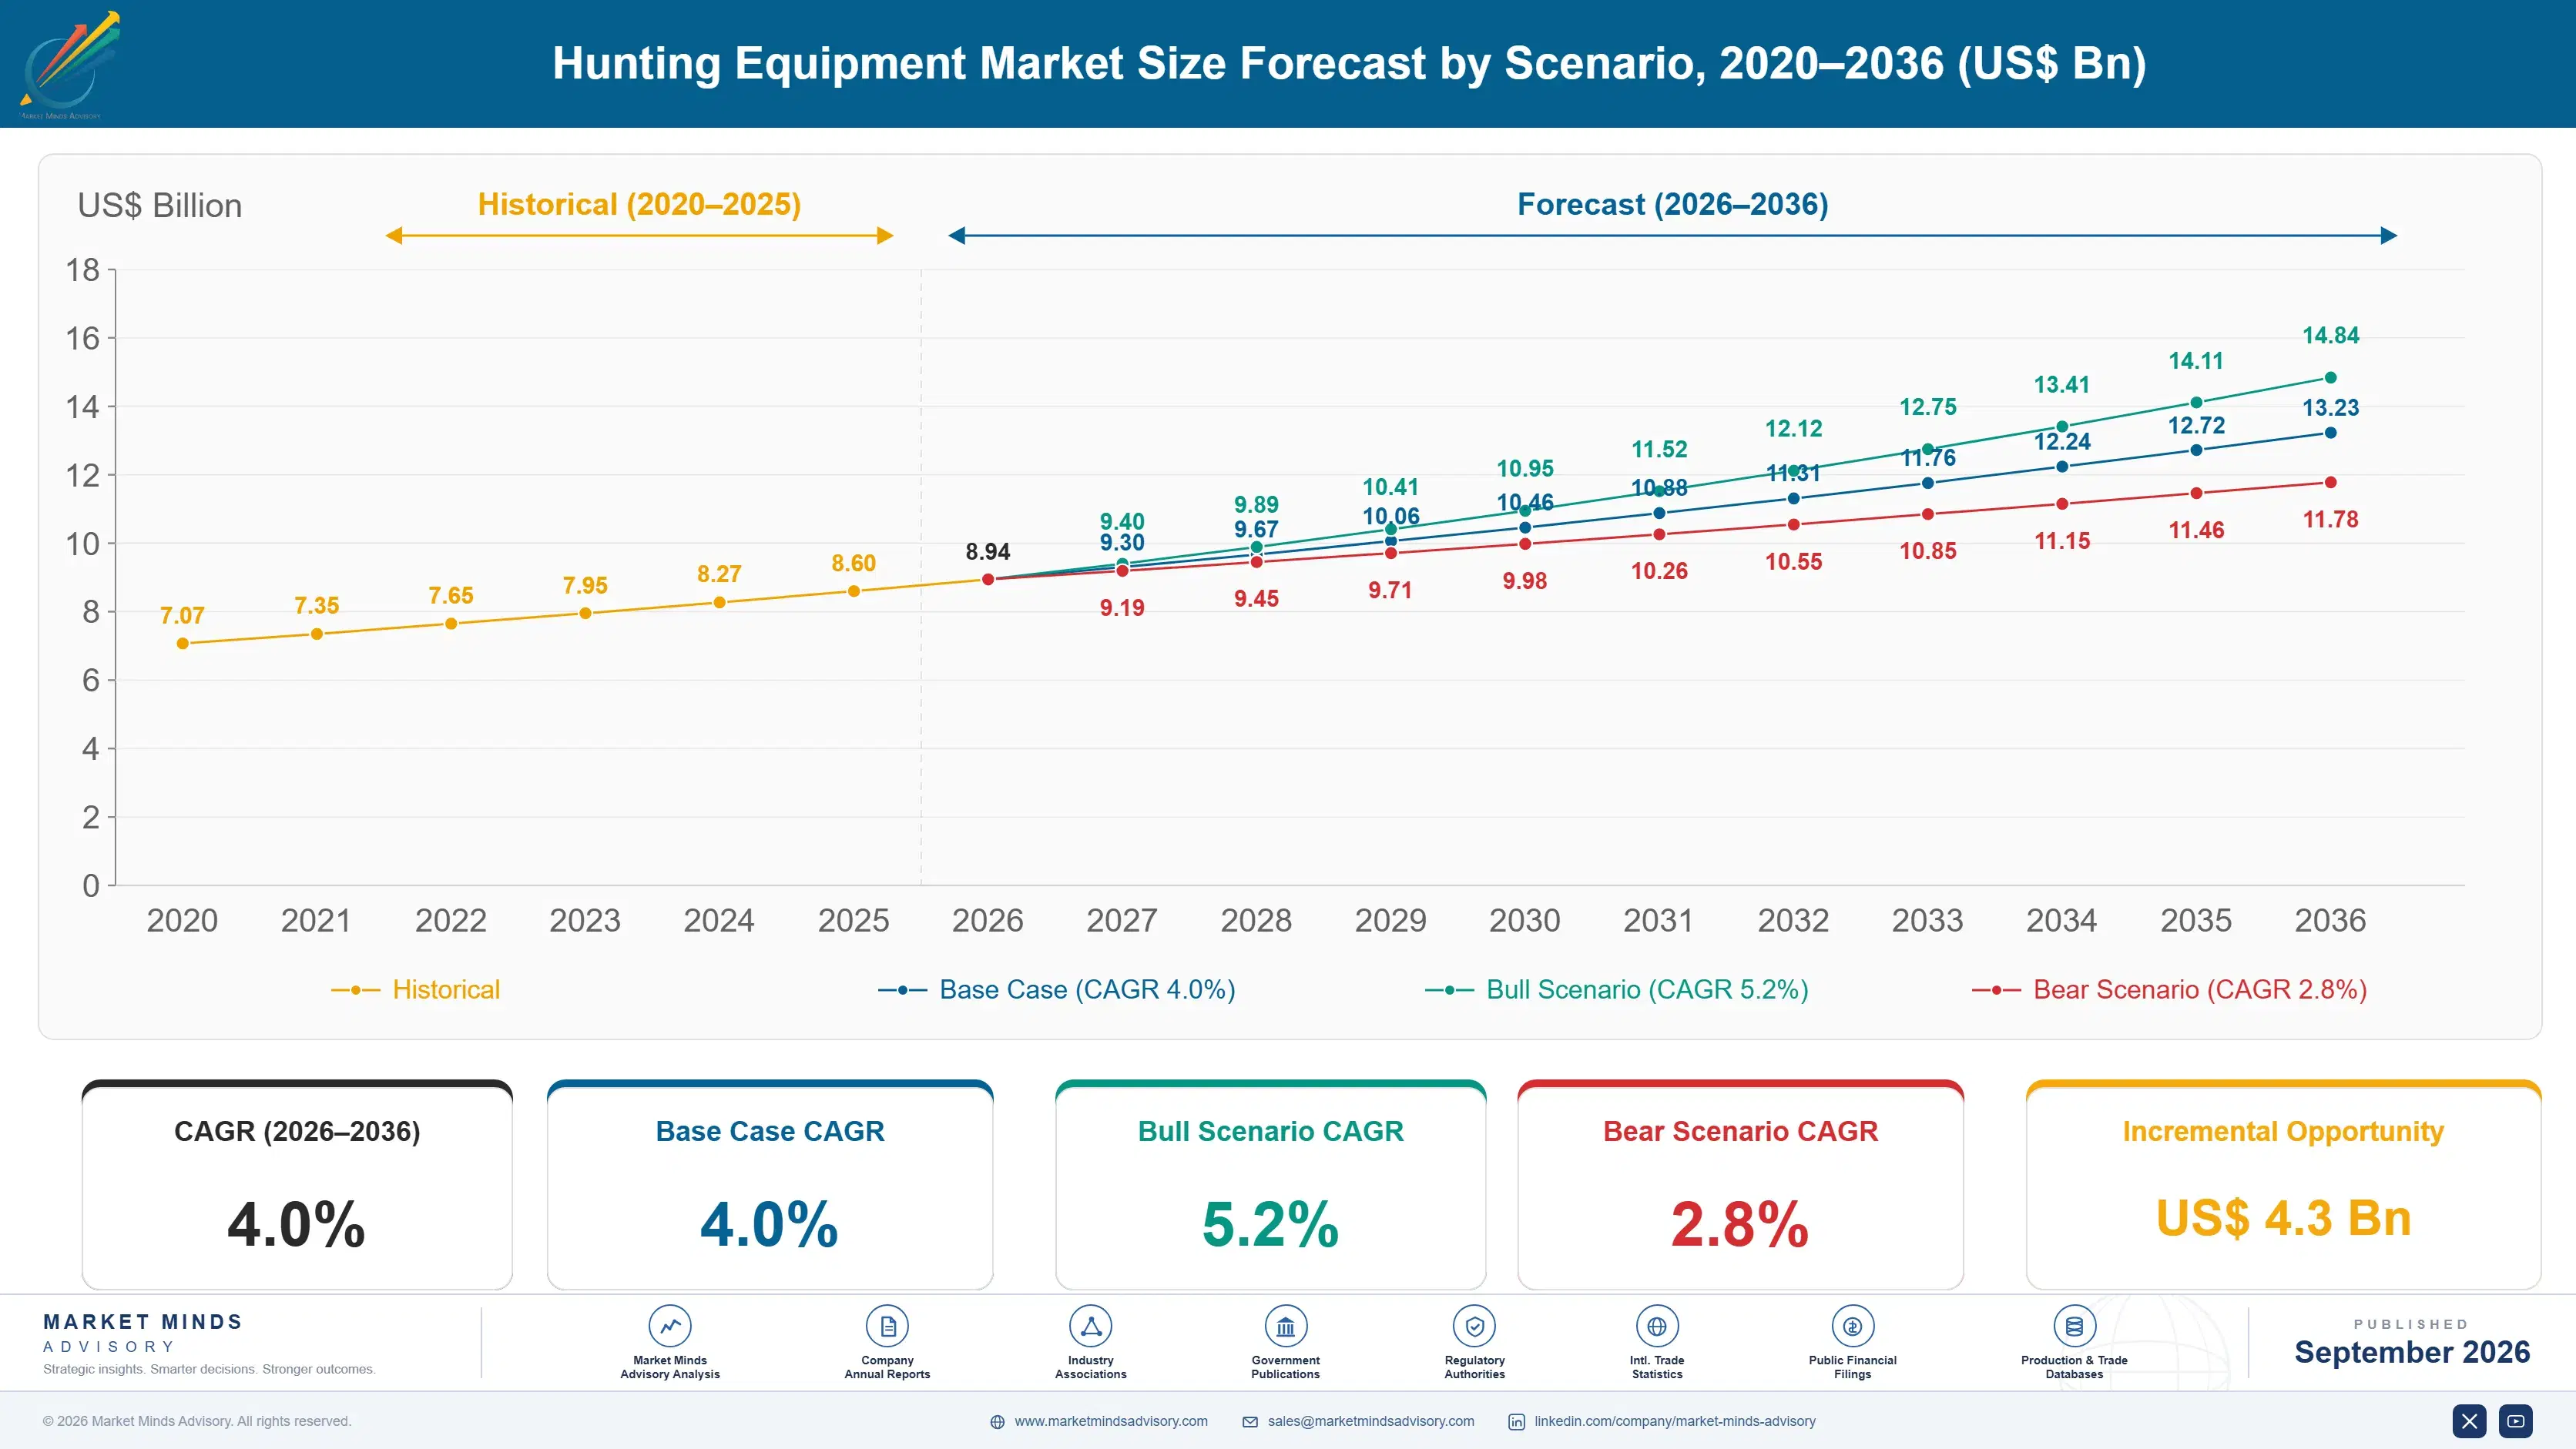
Task: Click the 2036 Base Case value 13.23
Action: [x=2330, y=408]
